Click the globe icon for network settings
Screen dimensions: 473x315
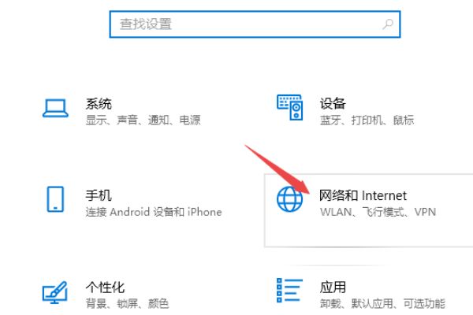(x=290, y=200)
